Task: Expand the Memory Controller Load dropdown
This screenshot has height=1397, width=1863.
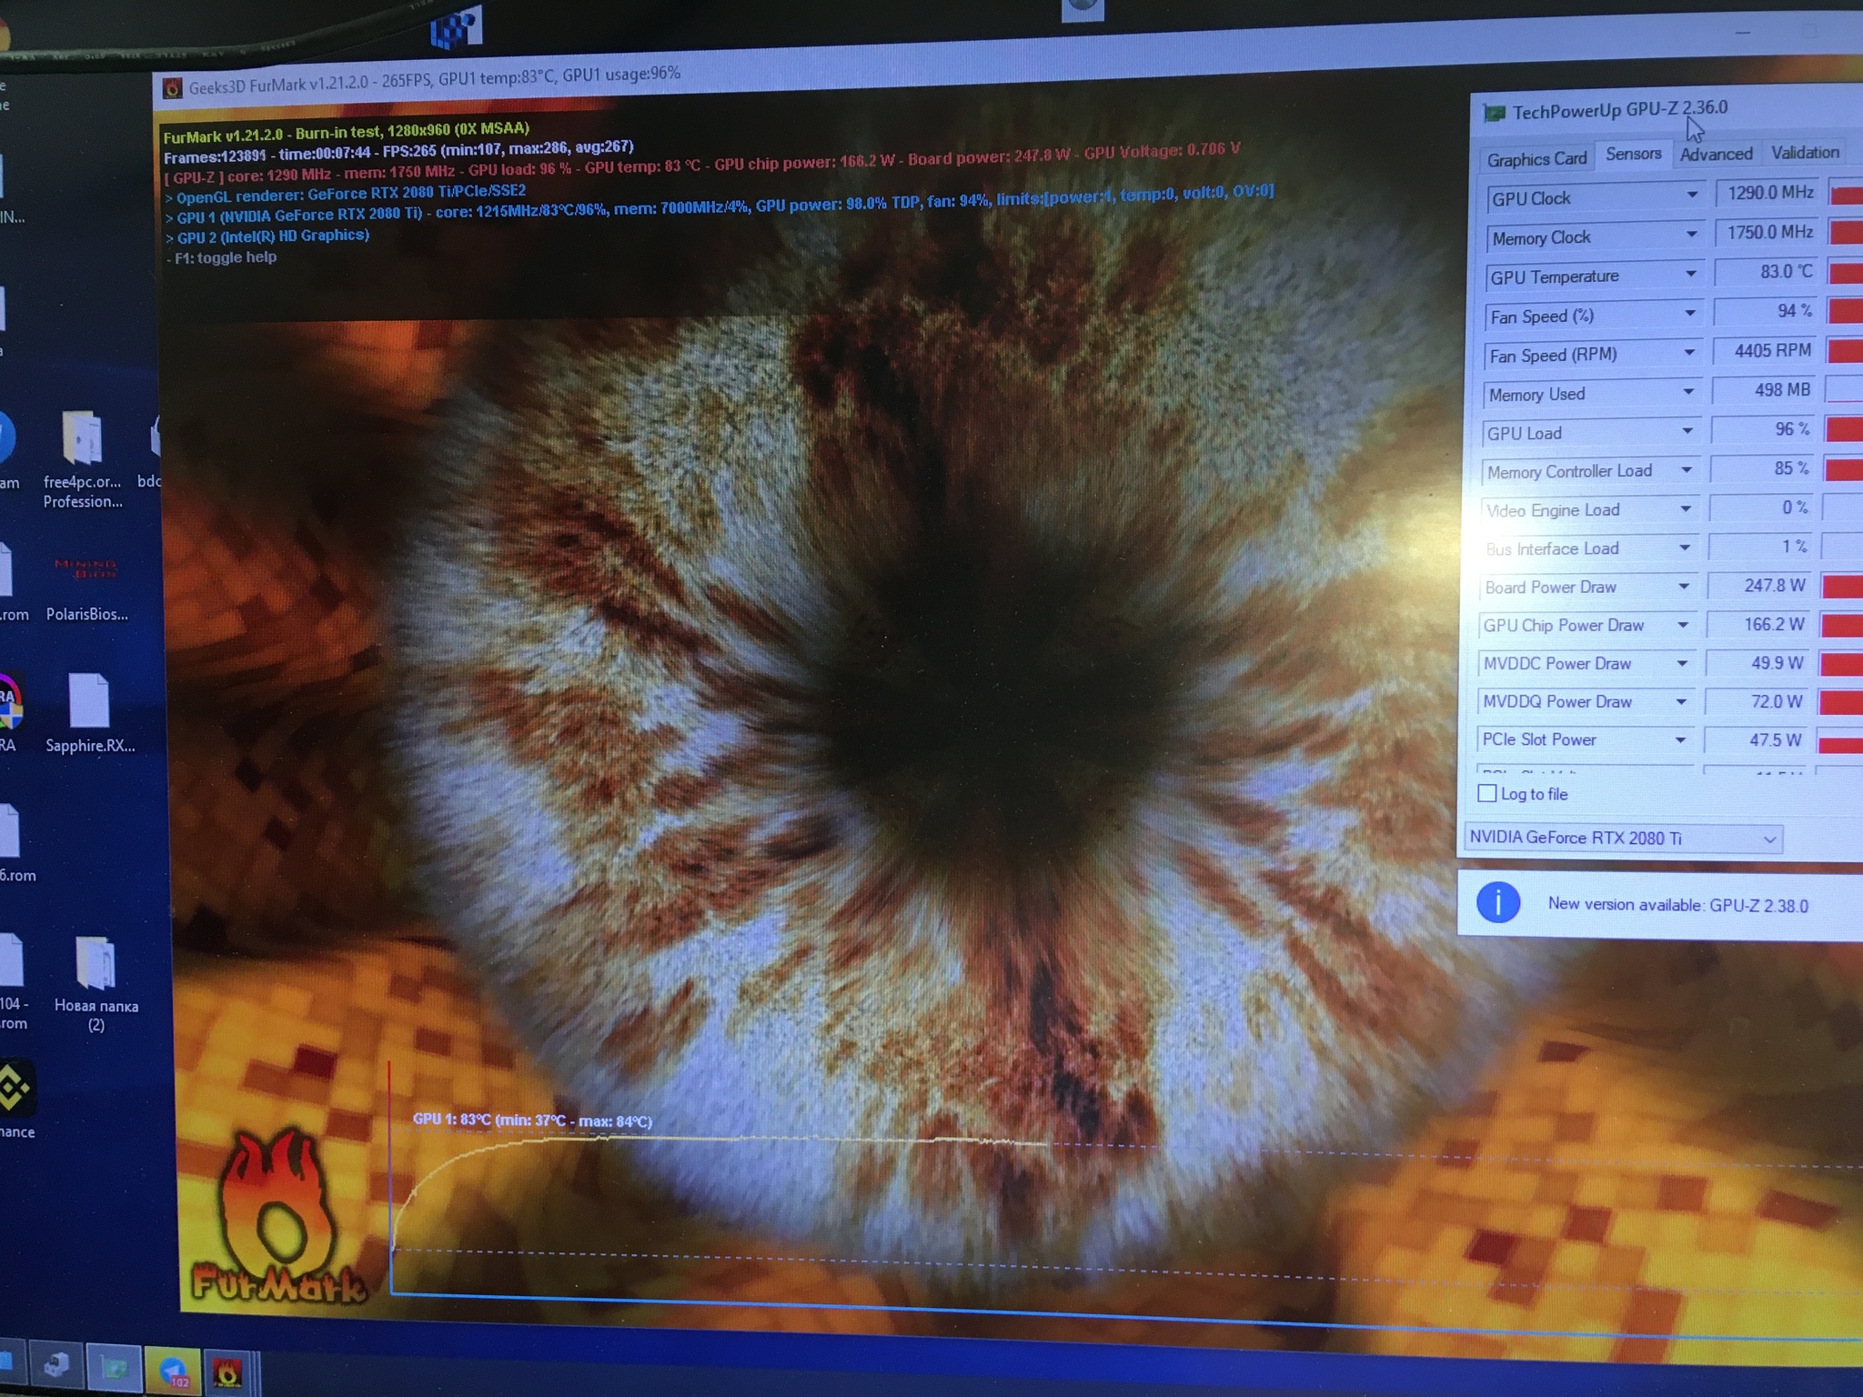Action: [x=1686, y=470]
